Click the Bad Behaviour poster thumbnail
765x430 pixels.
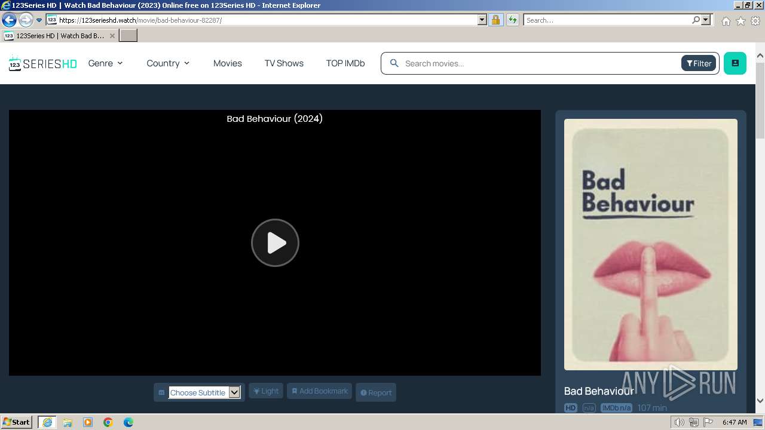(x=651, y=244)
